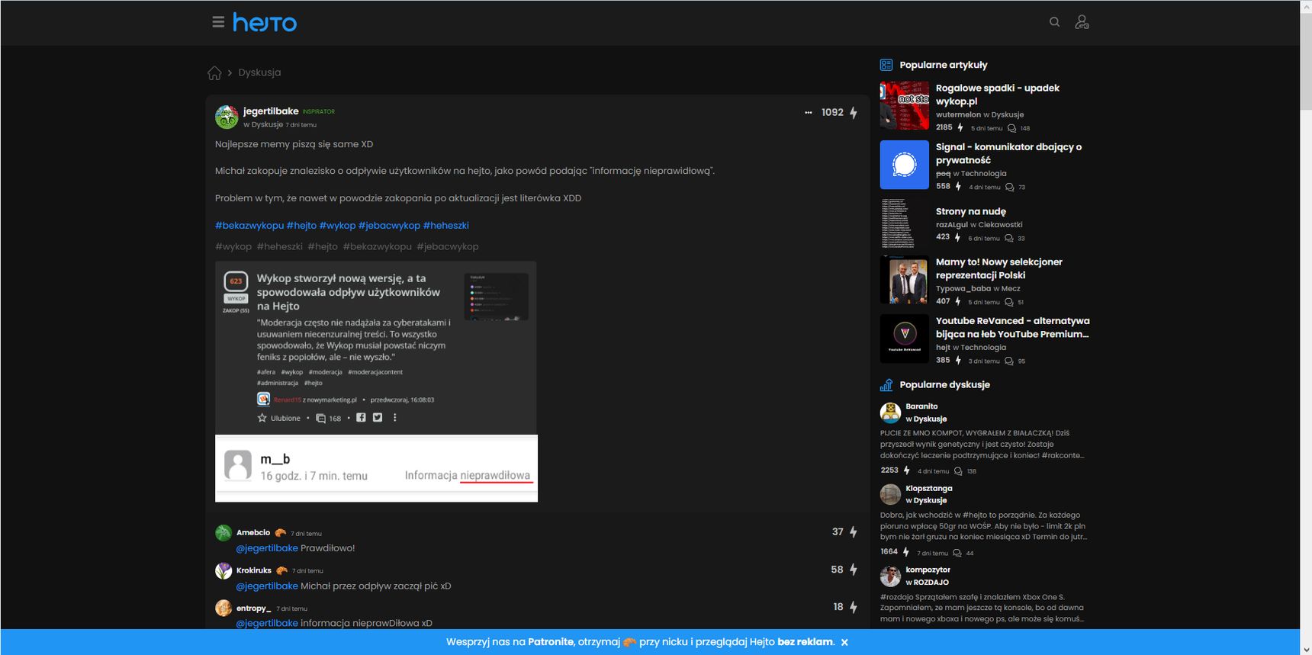Open comments icon of Baranito's discussion

(x=958, y=471)
